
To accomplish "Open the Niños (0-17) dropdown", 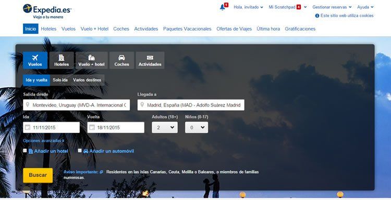I will pos(197,127).
